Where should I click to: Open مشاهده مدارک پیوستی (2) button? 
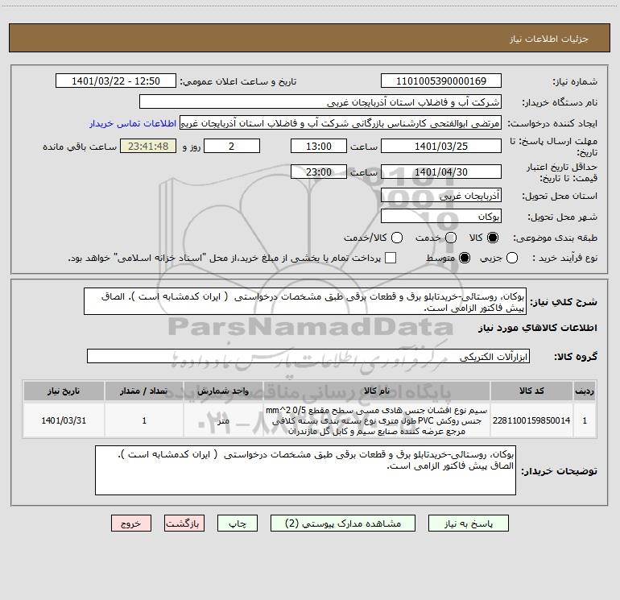coord(343,523)
